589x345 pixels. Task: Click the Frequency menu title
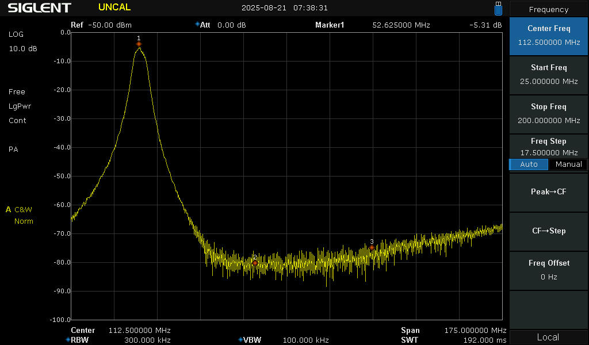coord(548,9)
